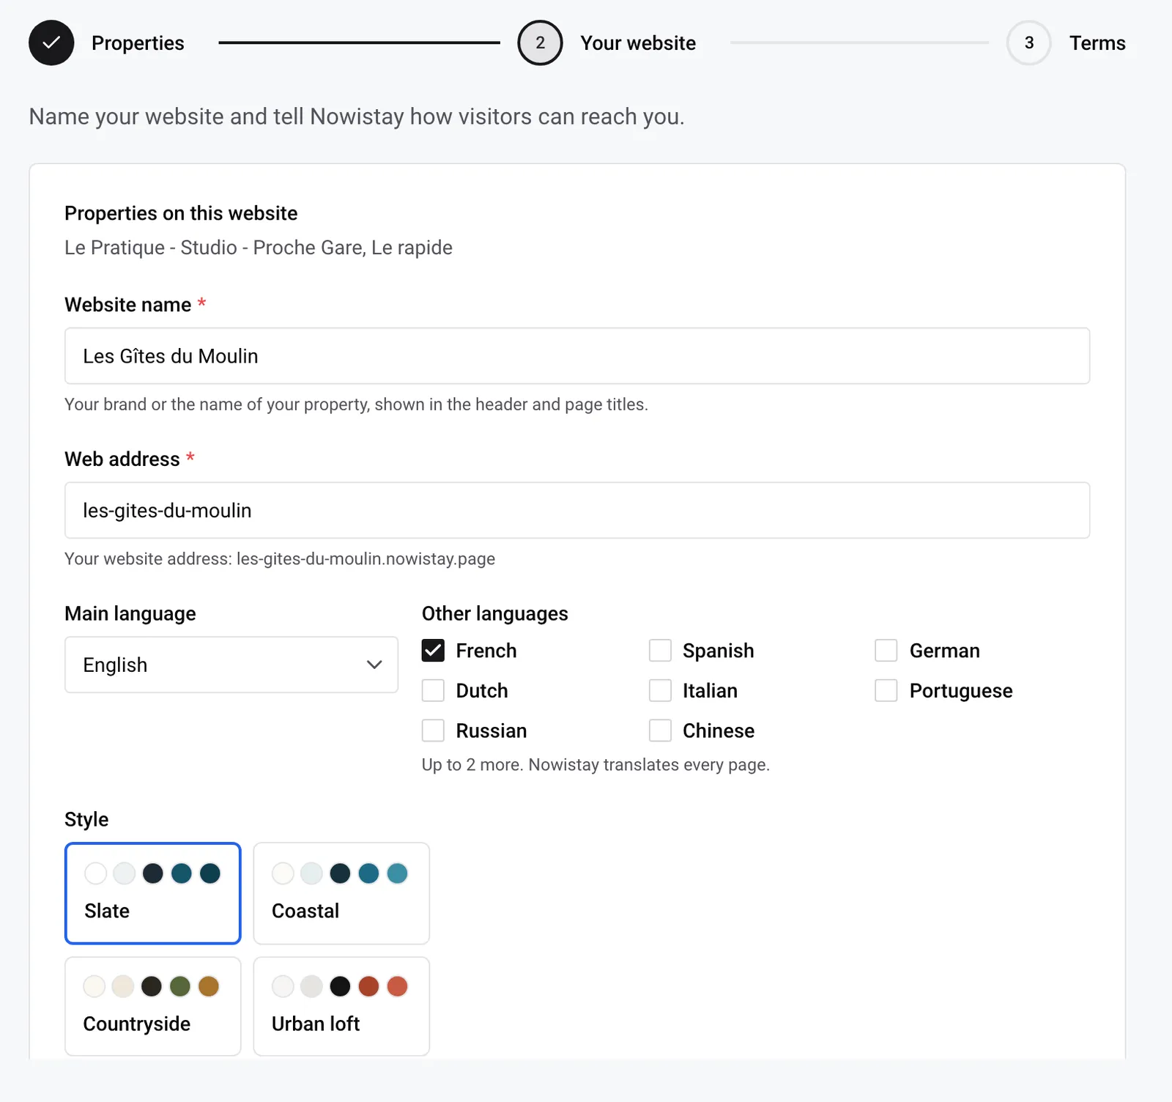Focus the Web address input field

point(577,510)
